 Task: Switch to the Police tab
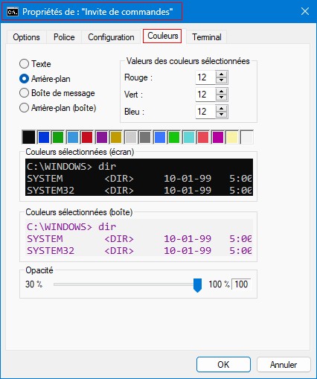click(64, 37)
